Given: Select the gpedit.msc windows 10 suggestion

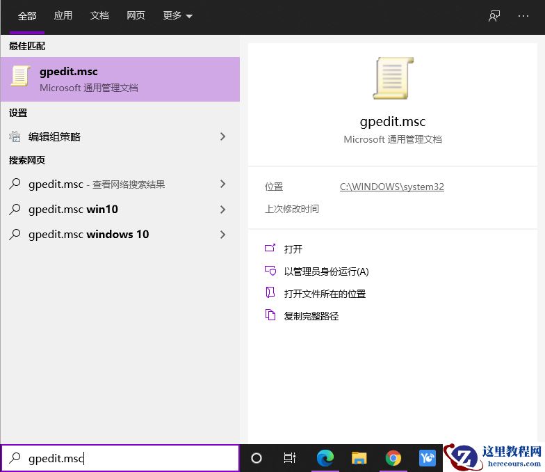Looking at the screenshot, I should 120,234.
